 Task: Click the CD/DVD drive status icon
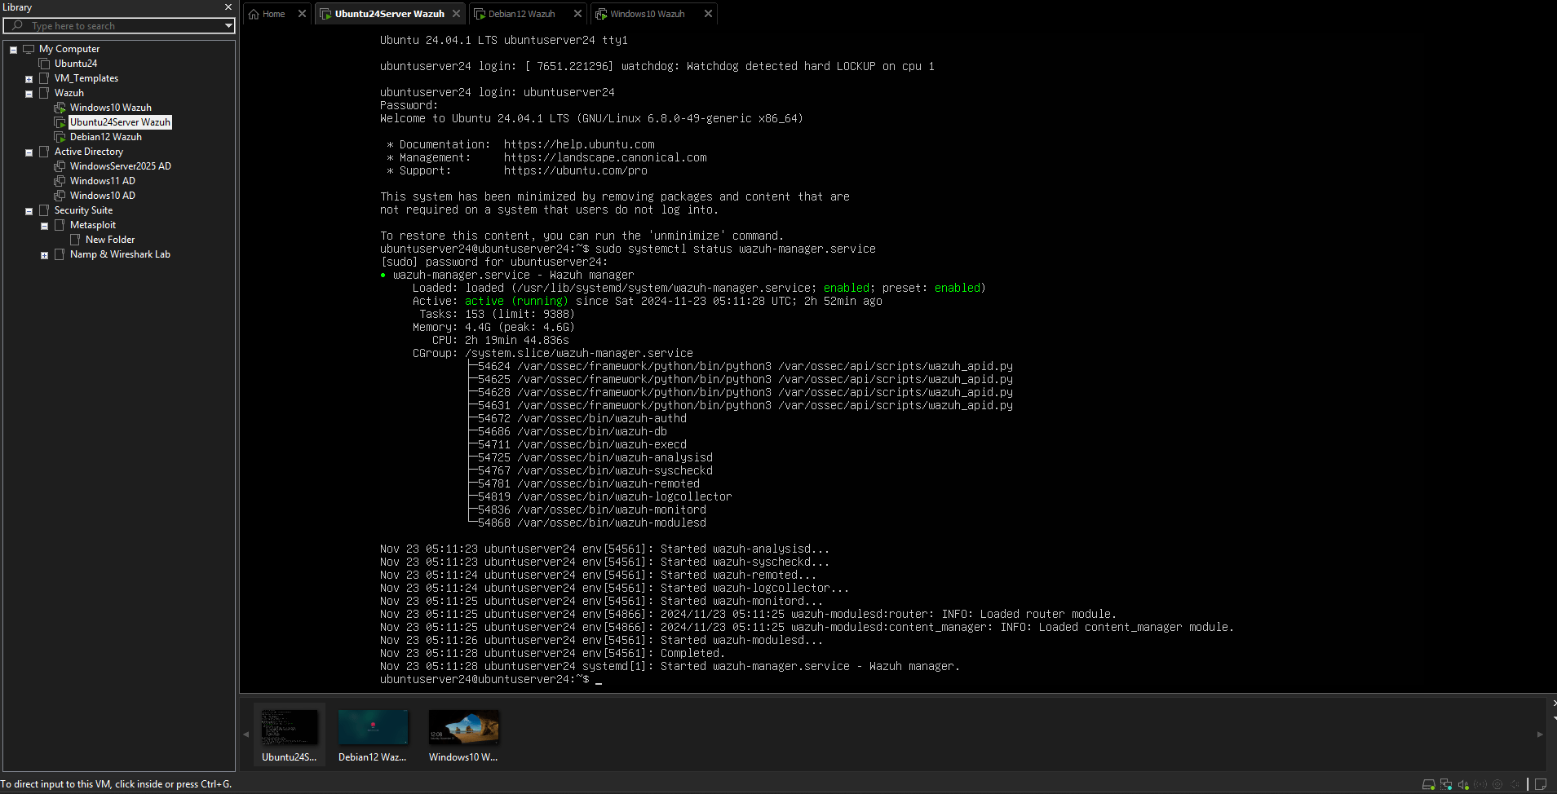click(1497, 784)
